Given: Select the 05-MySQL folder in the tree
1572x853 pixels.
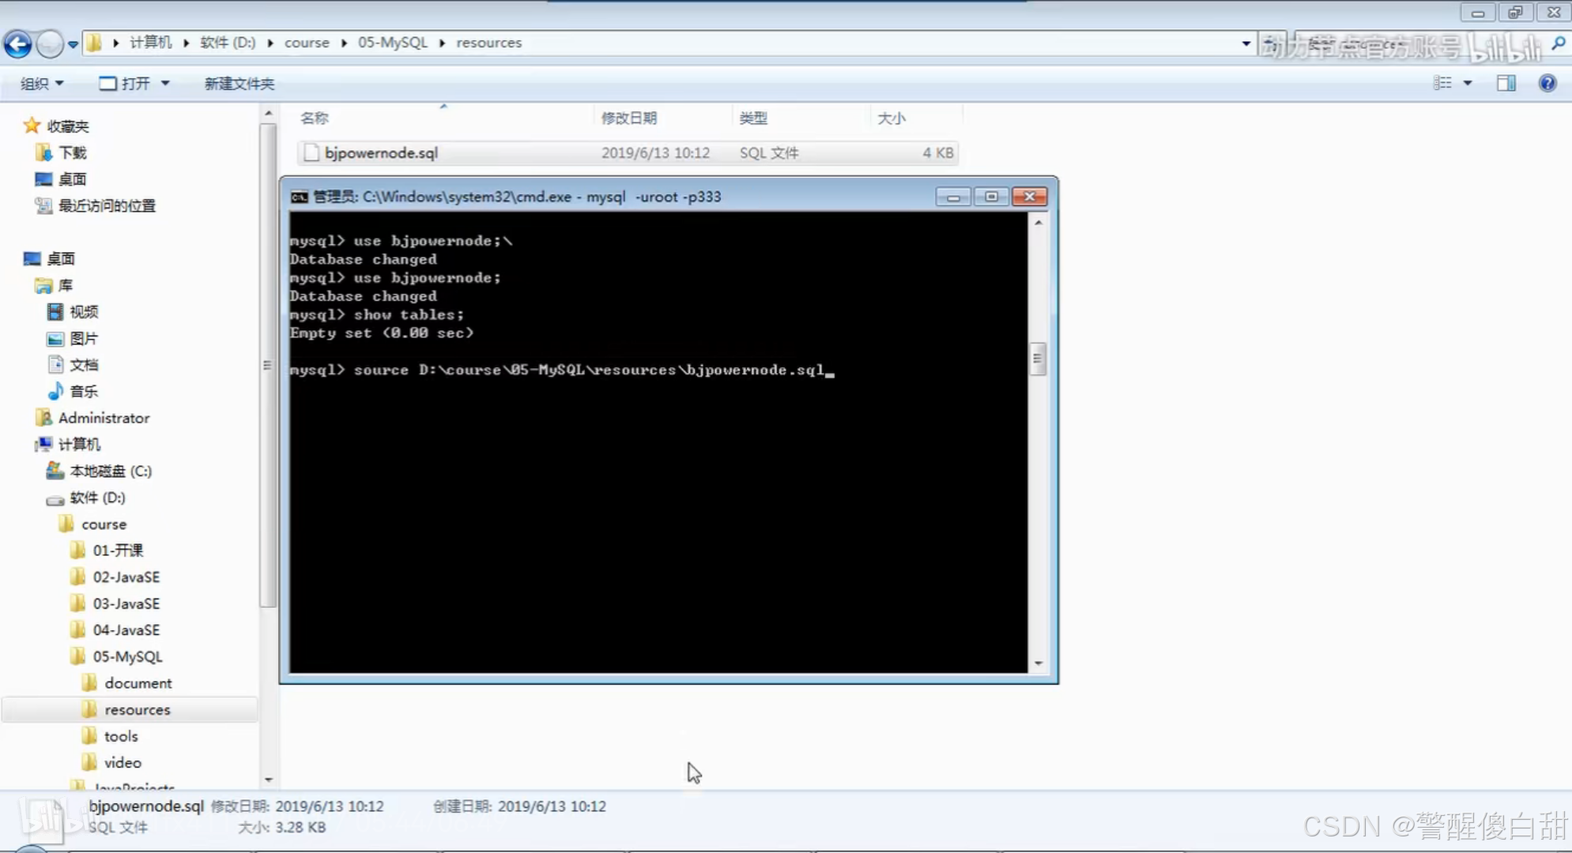Looking at the screenshot, I should [127, 656].
